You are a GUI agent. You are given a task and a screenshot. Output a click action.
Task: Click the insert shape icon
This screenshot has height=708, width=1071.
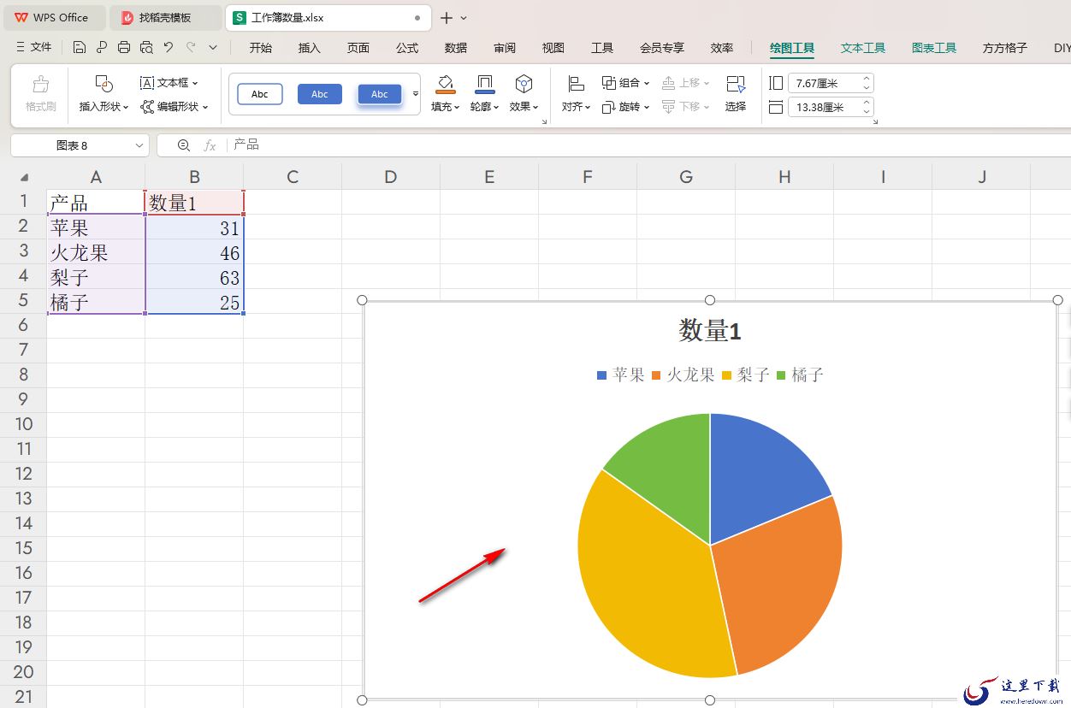coord(104,83)
